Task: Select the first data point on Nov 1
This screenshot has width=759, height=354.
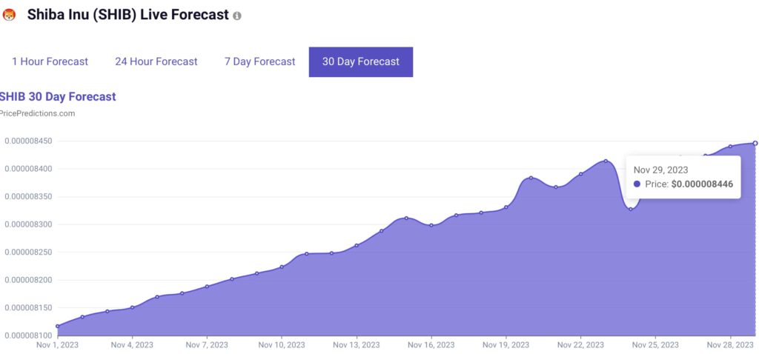Action: pyautogui.click(x=57, y=326)
